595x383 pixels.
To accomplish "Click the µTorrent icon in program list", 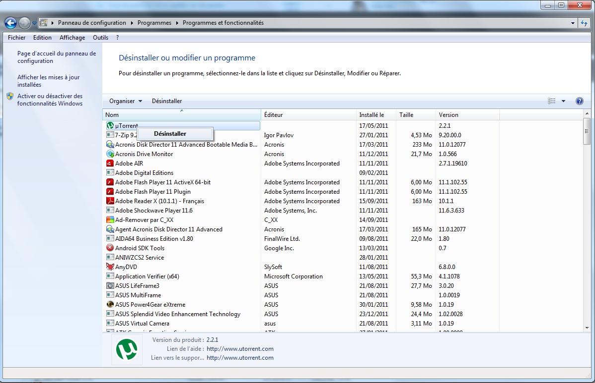I will (x=110, y=126).
